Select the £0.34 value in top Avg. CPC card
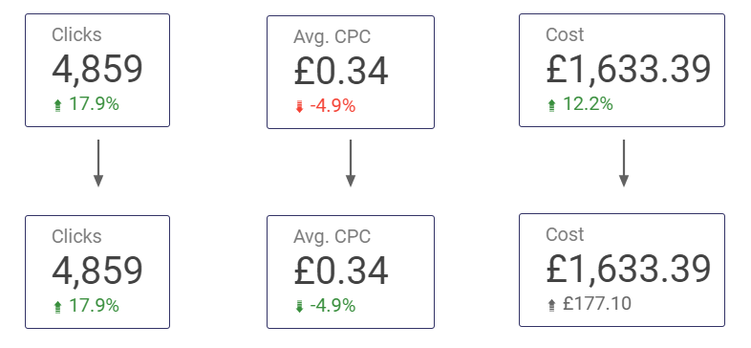Viewport: 751px width, 348px height. (x=341, y=71)
